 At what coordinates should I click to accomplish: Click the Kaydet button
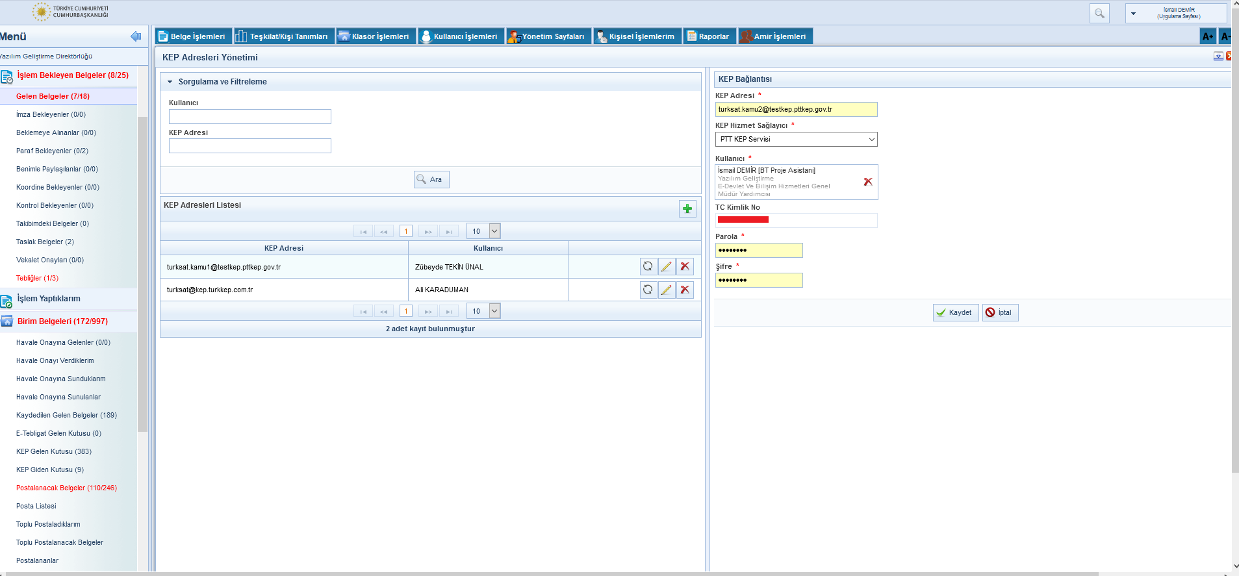tap(955, 312)
